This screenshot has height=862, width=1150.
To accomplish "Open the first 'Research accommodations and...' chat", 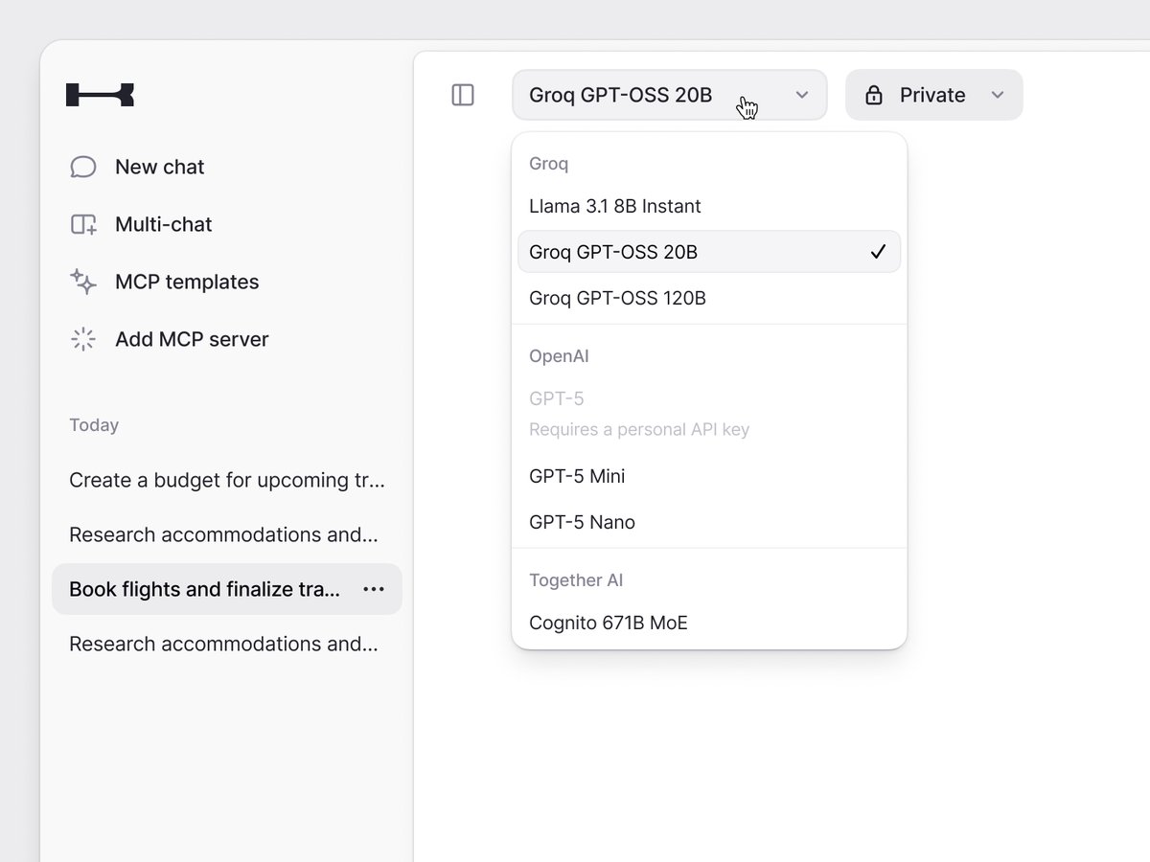I will 227,534.
